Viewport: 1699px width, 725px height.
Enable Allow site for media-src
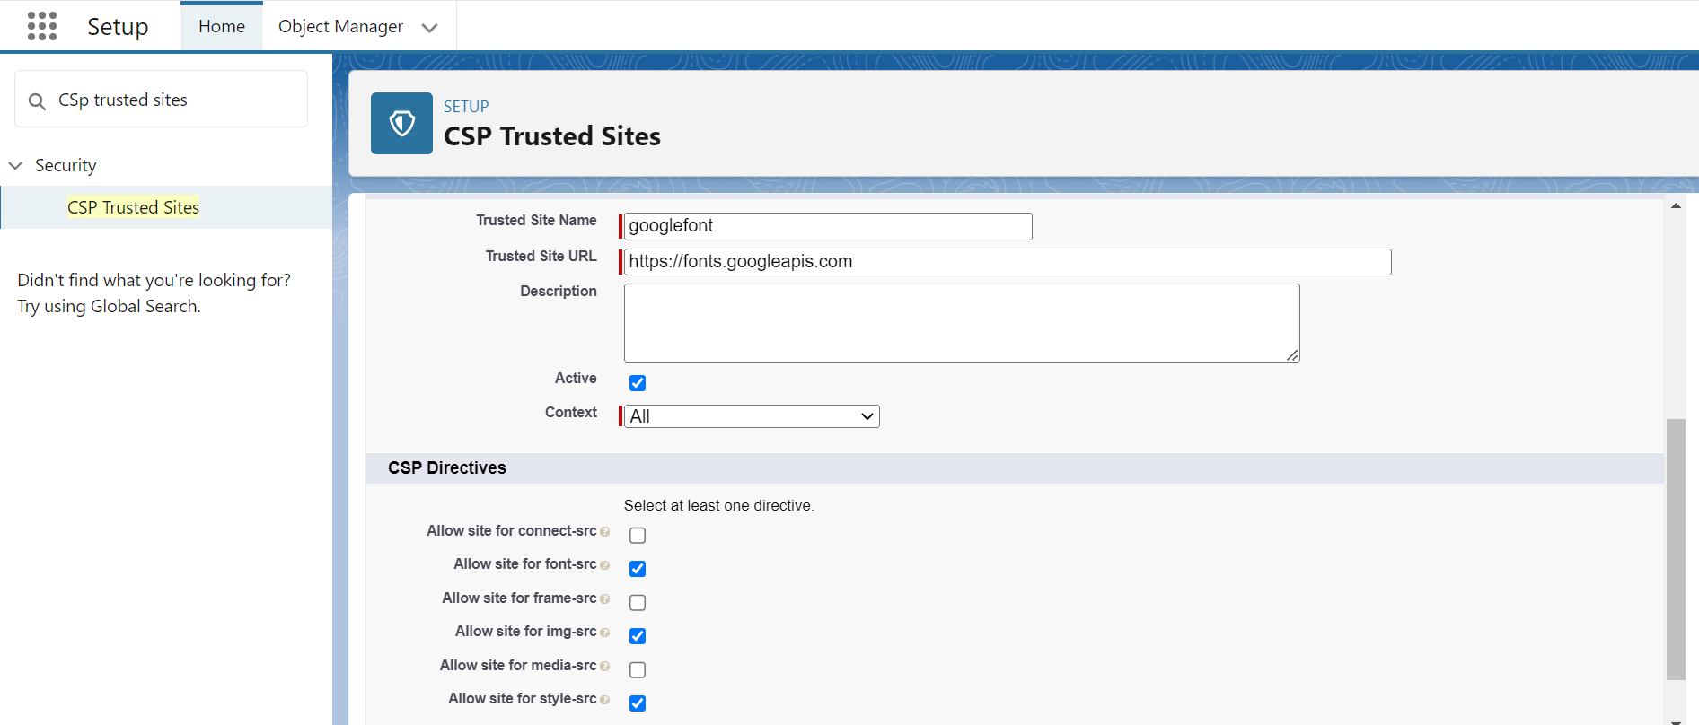(x=638, y=670)
